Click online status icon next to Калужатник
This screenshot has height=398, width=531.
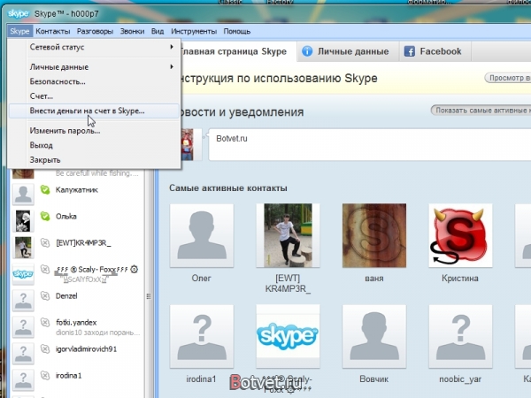click(45, 189)
